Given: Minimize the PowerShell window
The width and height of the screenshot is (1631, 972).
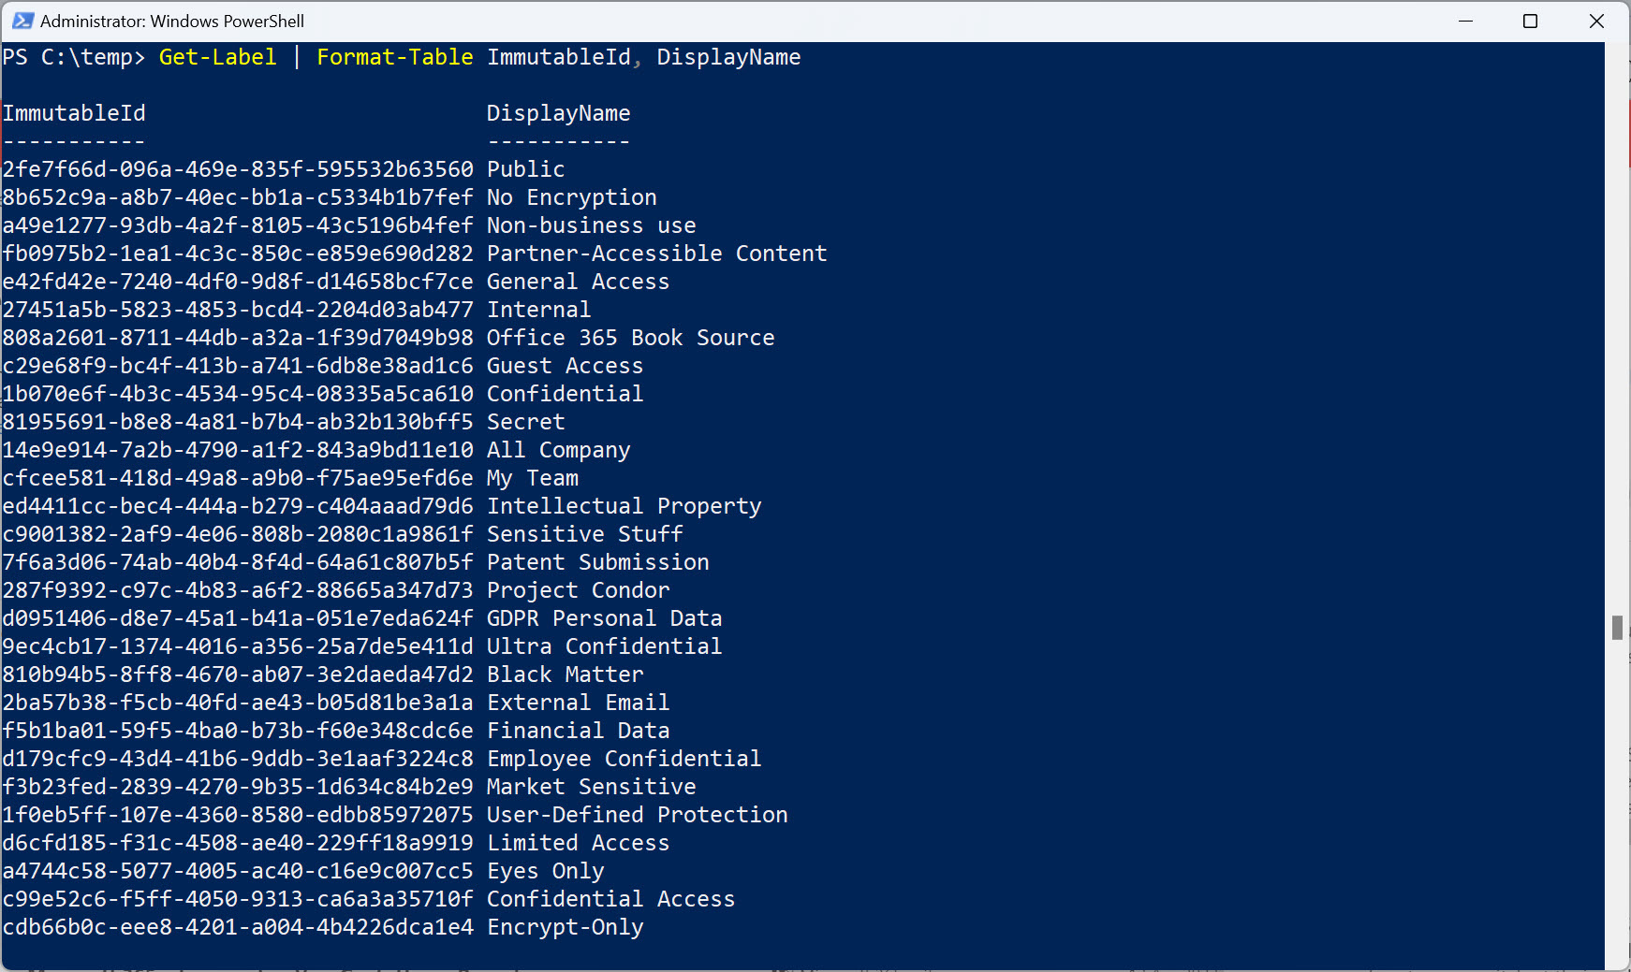Looking at the screenshot, I should point(1465,21).
